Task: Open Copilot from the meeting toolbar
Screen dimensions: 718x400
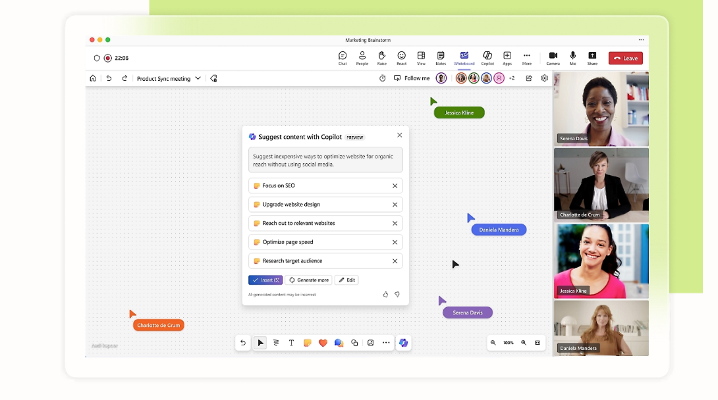Action: pos(487,58)
